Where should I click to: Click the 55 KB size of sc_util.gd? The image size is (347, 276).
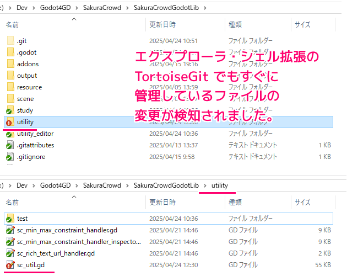click(x=323, y=265)
